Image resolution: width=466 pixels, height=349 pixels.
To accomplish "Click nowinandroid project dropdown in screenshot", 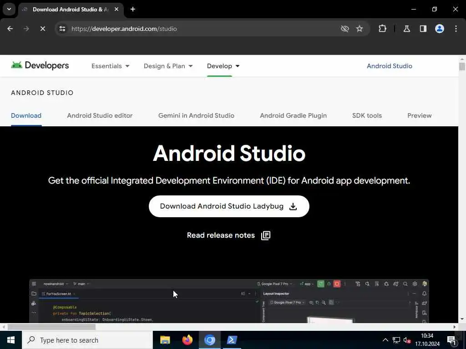I will pyautogui.click(x=55, y=284).
